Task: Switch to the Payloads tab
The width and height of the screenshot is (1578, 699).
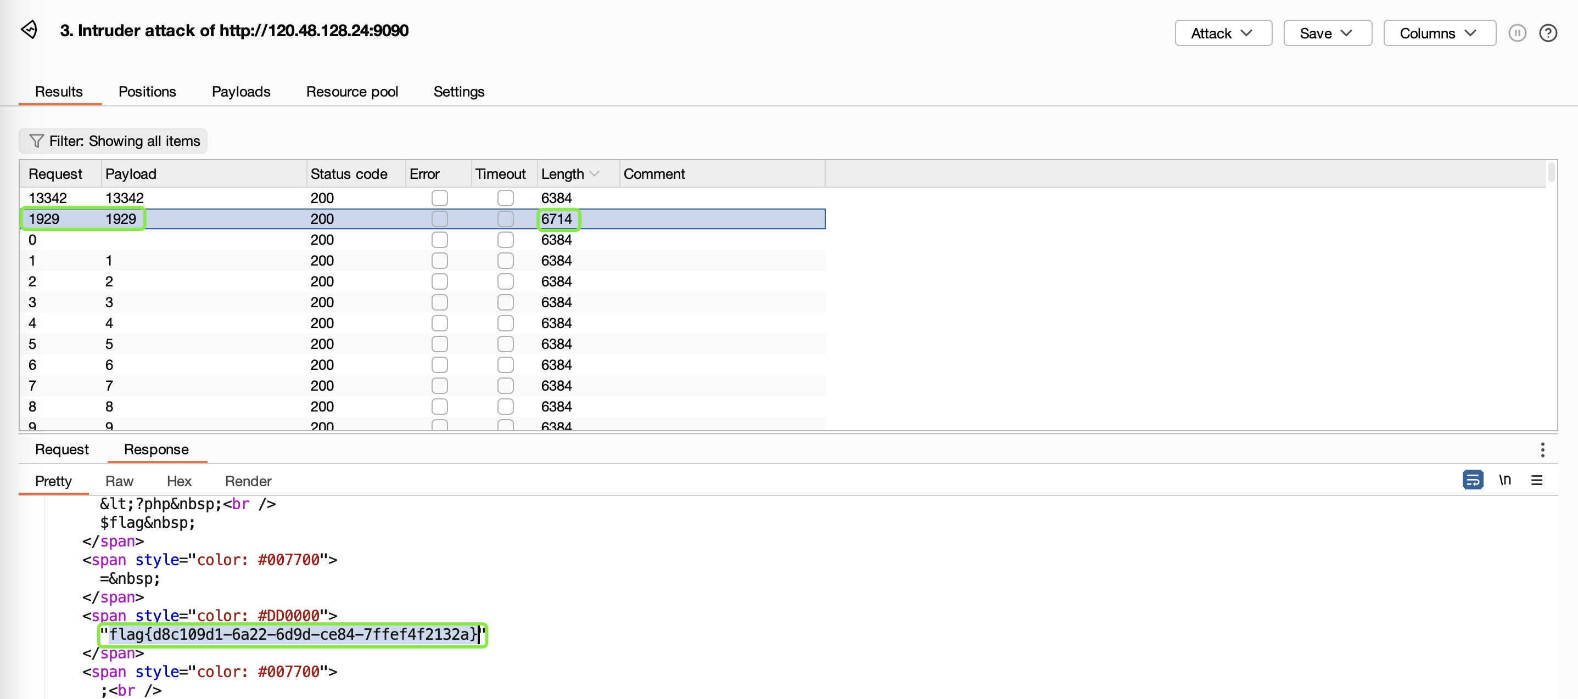Action: click(x=240, y=91)
